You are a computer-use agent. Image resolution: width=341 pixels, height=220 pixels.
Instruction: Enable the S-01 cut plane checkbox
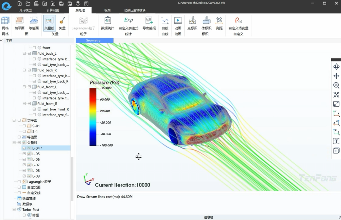[24, 126]
